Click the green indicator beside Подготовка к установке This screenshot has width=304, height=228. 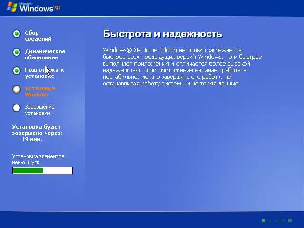pos(17,71)
